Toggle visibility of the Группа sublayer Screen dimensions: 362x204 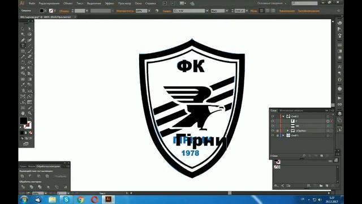tap(273, 131)
